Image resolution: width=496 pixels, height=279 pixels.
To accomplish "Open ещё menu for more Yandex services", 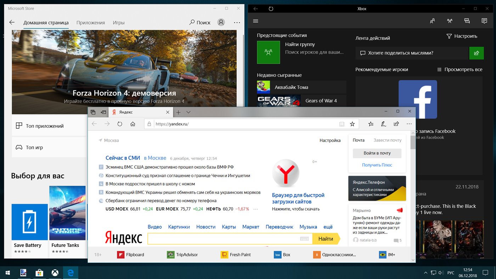I will (x=328, y=227).
